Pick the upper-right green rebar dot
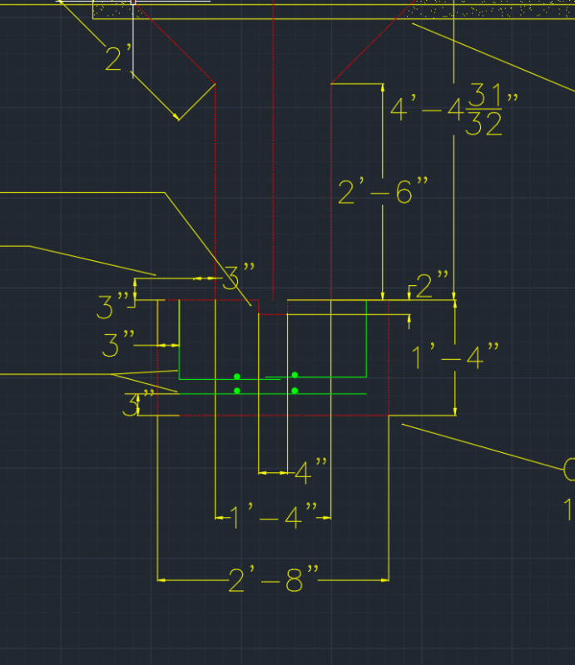The width and height of the screenshot is (575, 665). click(x=295, y=375)
